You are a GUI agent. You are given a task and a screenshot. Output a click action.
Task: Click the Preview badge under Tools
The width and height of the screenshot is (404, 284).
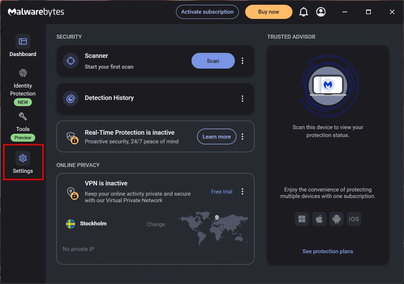point(22,138)
